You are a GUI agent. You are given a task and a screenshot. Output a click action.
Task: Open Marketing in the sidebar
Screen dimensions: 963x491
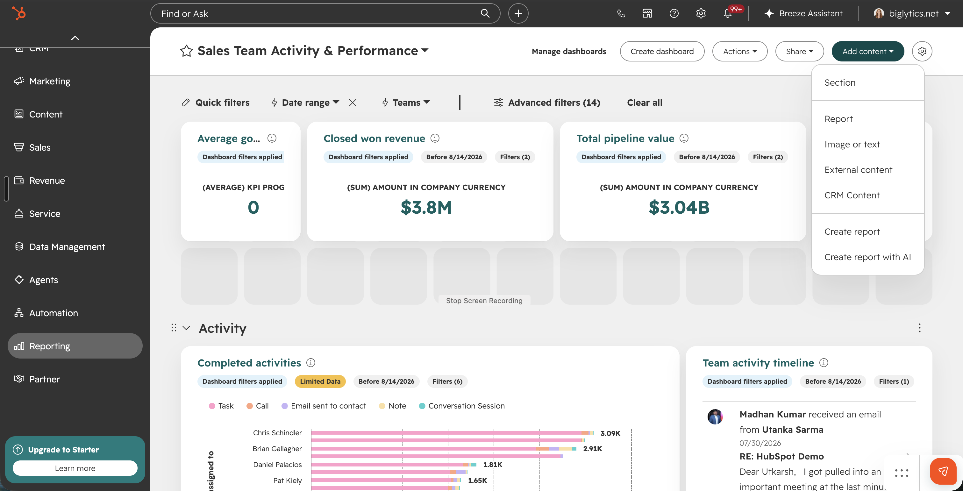coord(75,81)
